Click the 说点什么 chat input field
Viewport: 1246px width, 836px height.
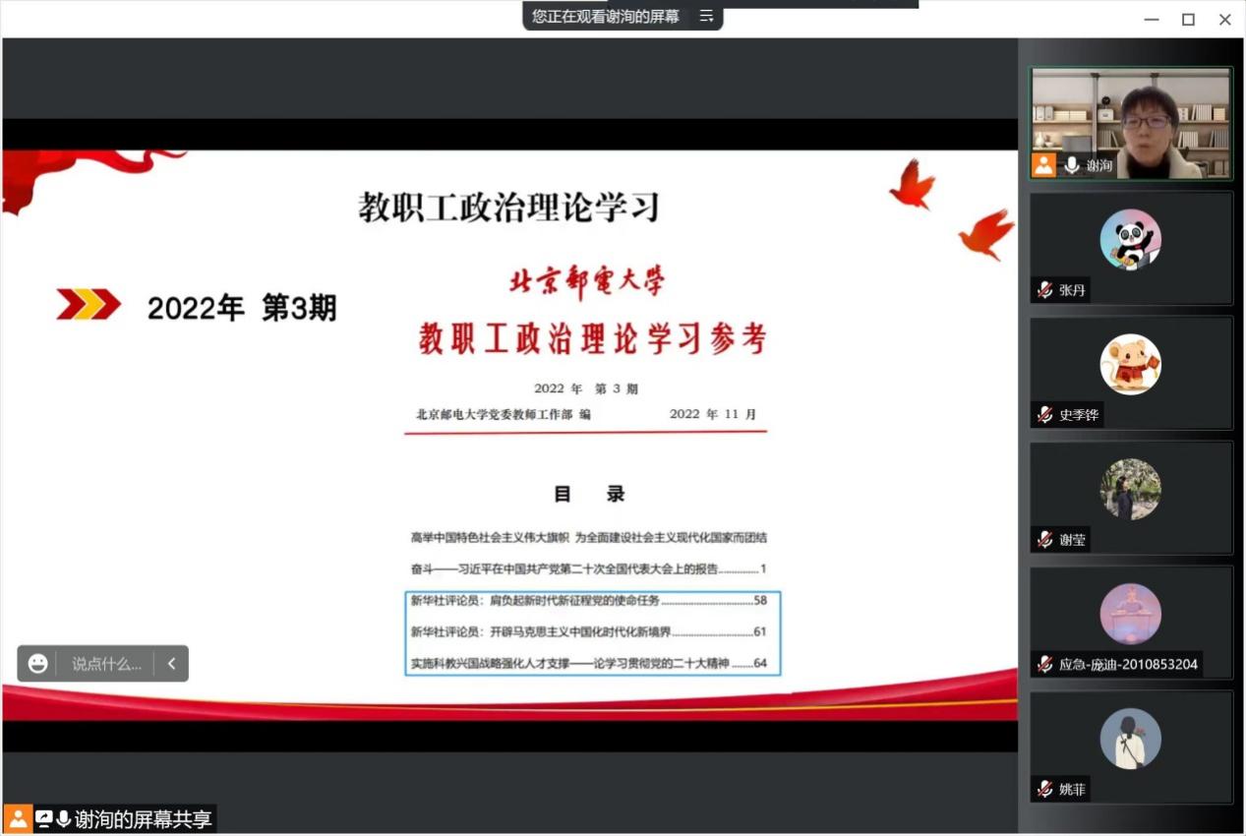[x=106, y=664]
